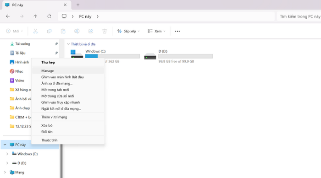Click the monitor icon in address bar

(64, 16)
